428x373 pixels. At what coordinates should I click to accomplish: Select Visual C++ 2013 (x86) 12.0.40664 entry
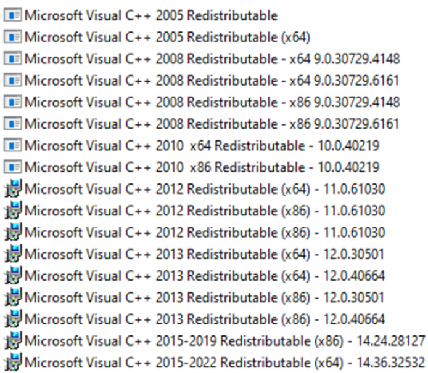(205, 319)
